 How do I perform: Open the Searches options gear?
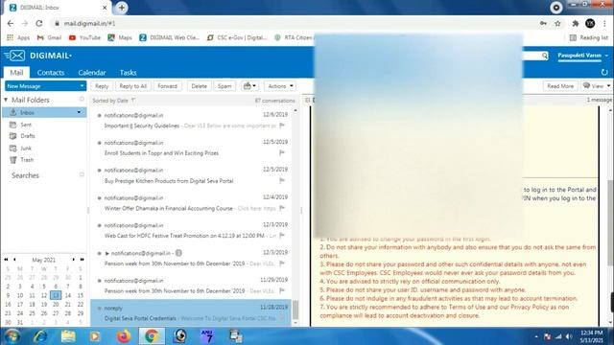[x=82, y=174]
